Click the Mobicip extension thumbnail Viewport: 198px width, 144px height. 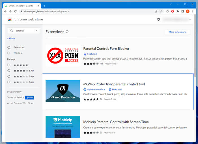point(63,127)
